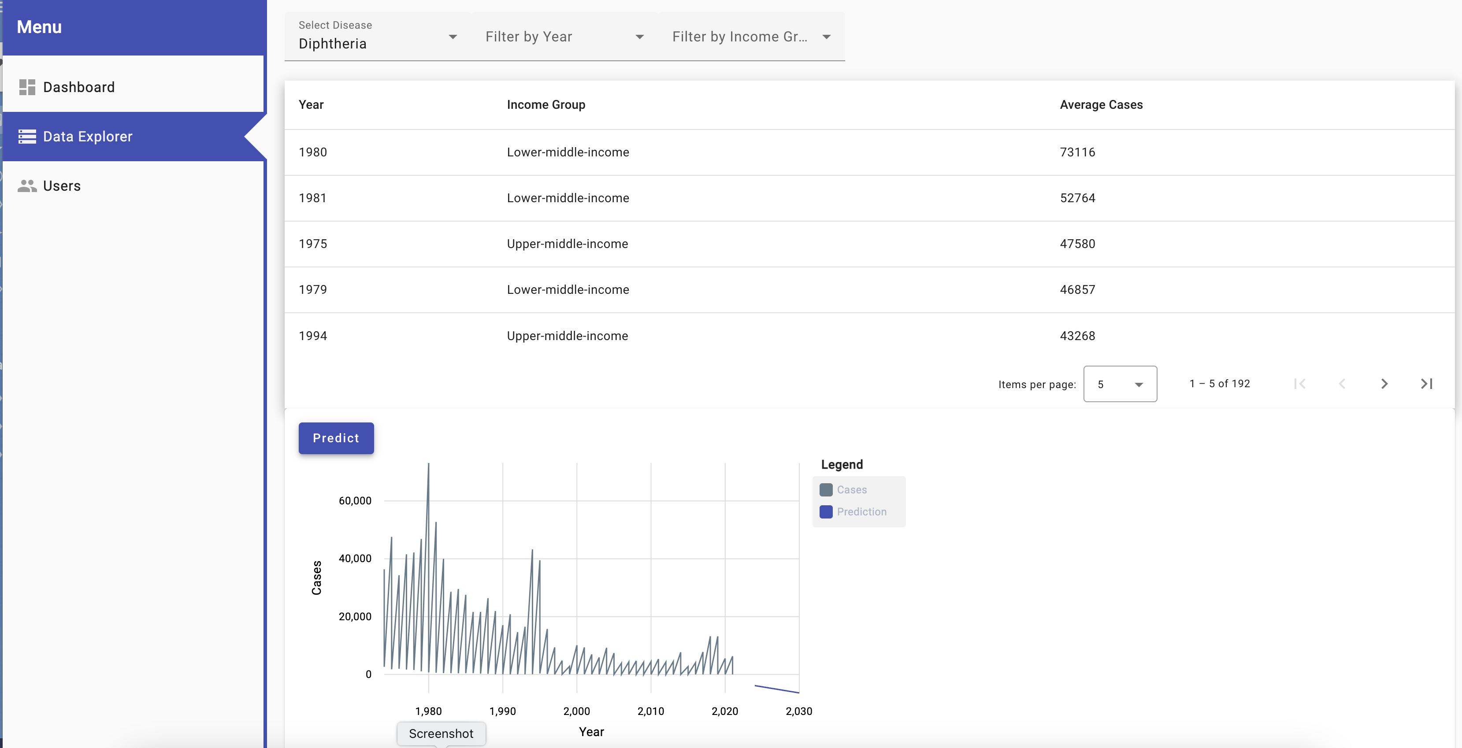Toggle Prediction series in legend
Viewport: 1462px width, 748px height.
click(x=861, y=511)
